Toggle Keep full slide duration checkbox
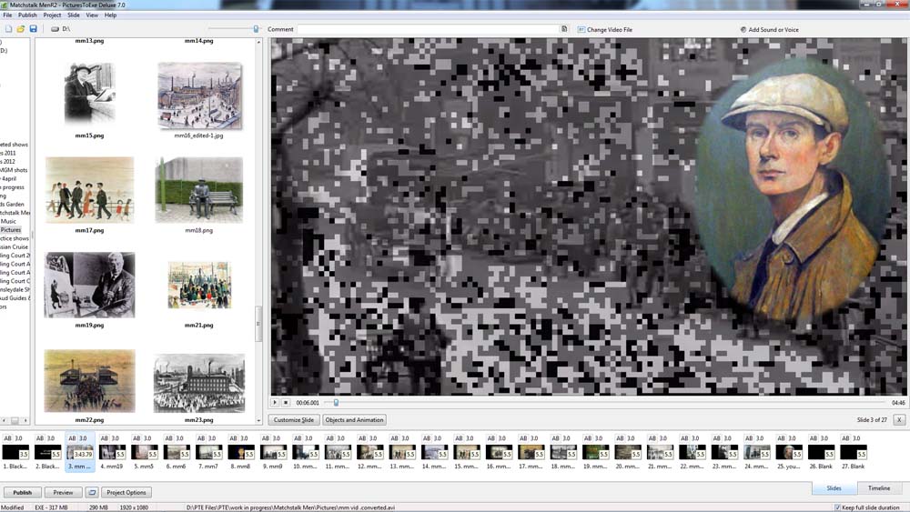The height and width of the screenshot is (512, 910). tap(837, 507)
